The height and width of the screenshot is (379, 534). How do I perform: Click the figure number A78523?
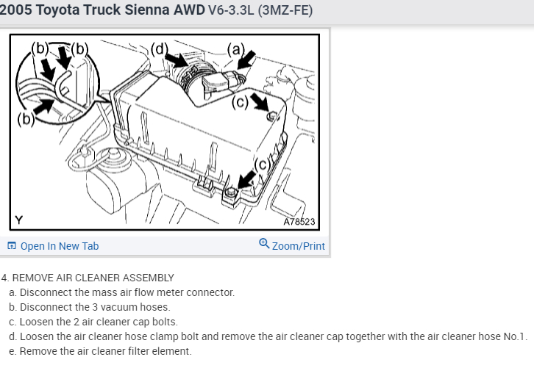(x=299, y=221)
